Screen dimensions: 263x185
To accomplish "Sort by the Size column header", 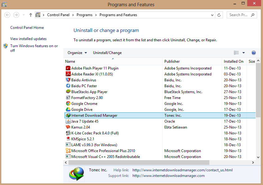I will coord(252,61).
